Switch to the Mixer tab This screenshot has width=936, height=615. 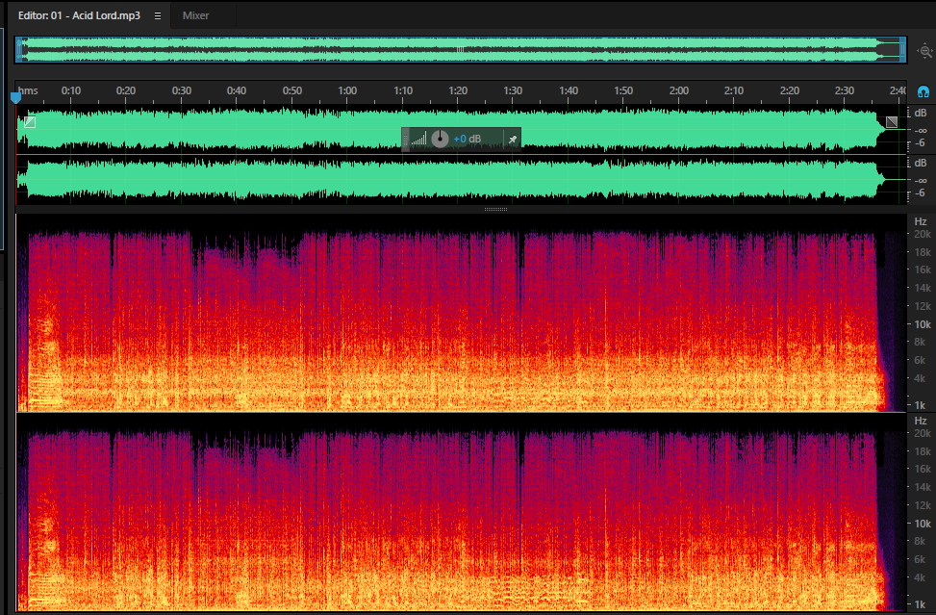coord(195,15)
